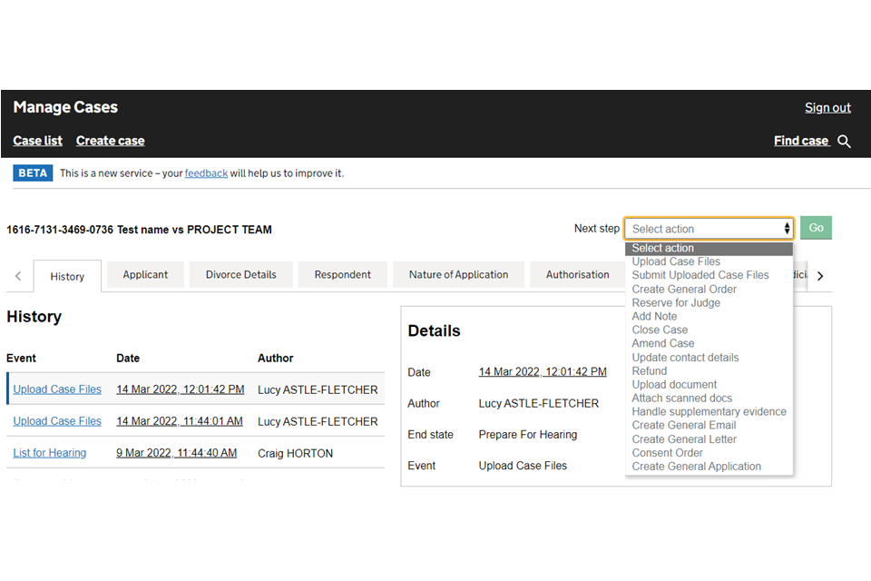Switch to the Applicant tab
The height and width of the screenshot is (581, 871).
(x=145, y=274)
